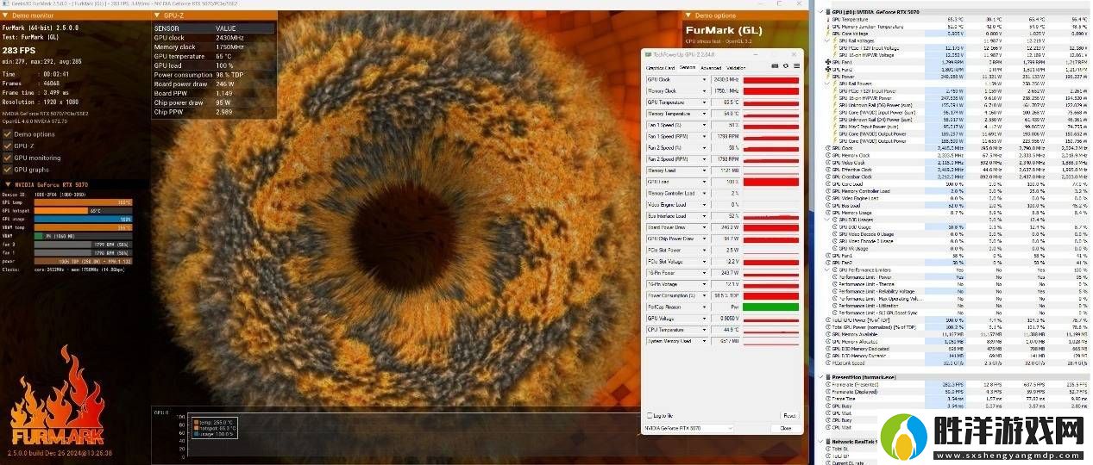Switch to the Advanced tab in GPU-Z

[711, 67]
